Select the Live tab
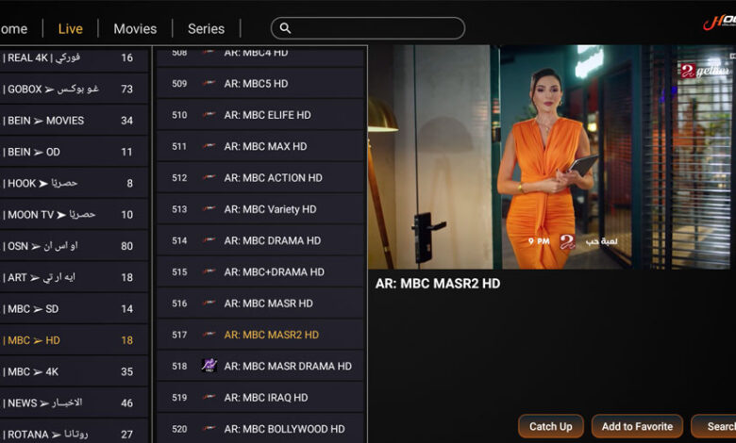The height and width of the screenshot is (443, 736). [x=71, y=28]
